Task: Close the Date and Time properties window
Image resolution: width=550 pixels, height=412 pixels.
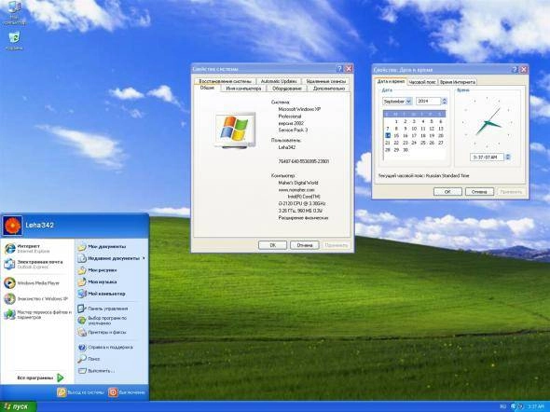Action: pyautogui.click(x=523, y=69)
